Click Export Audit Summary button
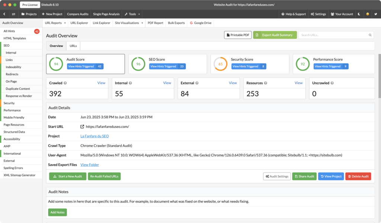Image resolution: width=381 pixels, height=223 pixels. [x=275, y=35]
